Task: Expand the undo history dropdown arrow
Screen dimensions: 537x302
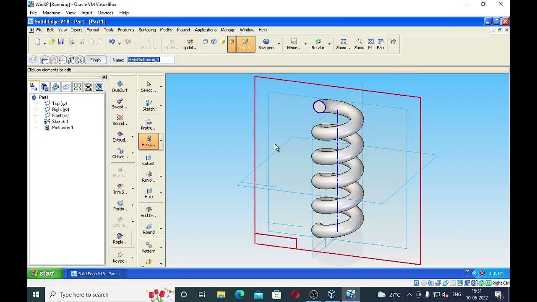Action: coord(119,43)
